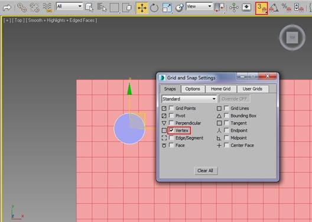This screenshot has width=312, height=222.
Task: Check the Grid Lines option
Action: (226, 108)
